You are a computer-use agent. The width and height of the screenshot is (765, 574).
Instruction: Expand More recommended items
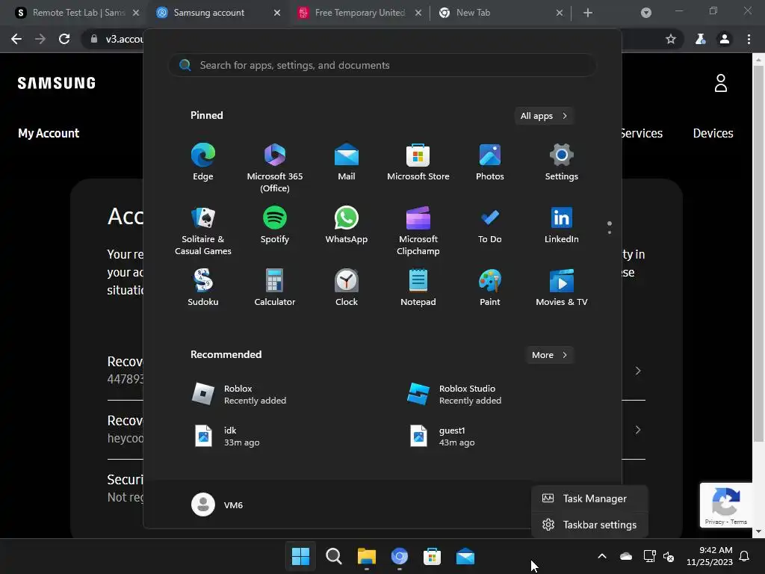pos(549,355)
